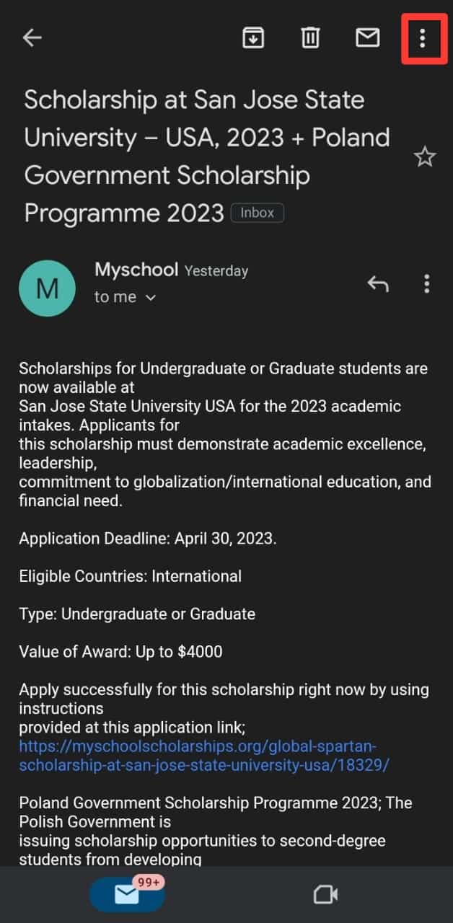This screenshot has height=923, width=453.
Task: Tap the Myschool sender avatar
Action: tap(47, 288)
